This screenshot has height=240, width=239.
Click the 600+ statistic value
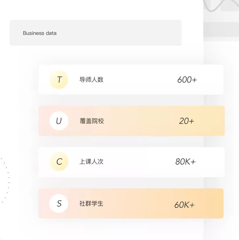[187, 80]
